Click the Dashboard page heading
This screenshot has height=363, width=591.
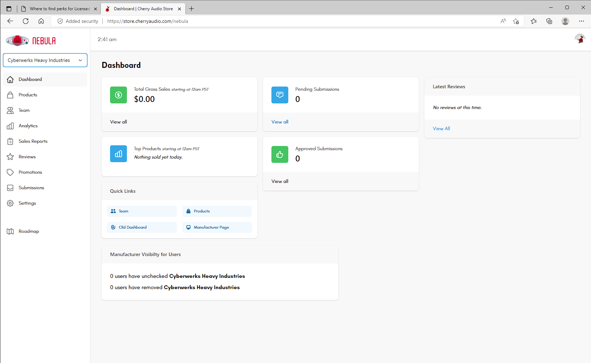121,65
